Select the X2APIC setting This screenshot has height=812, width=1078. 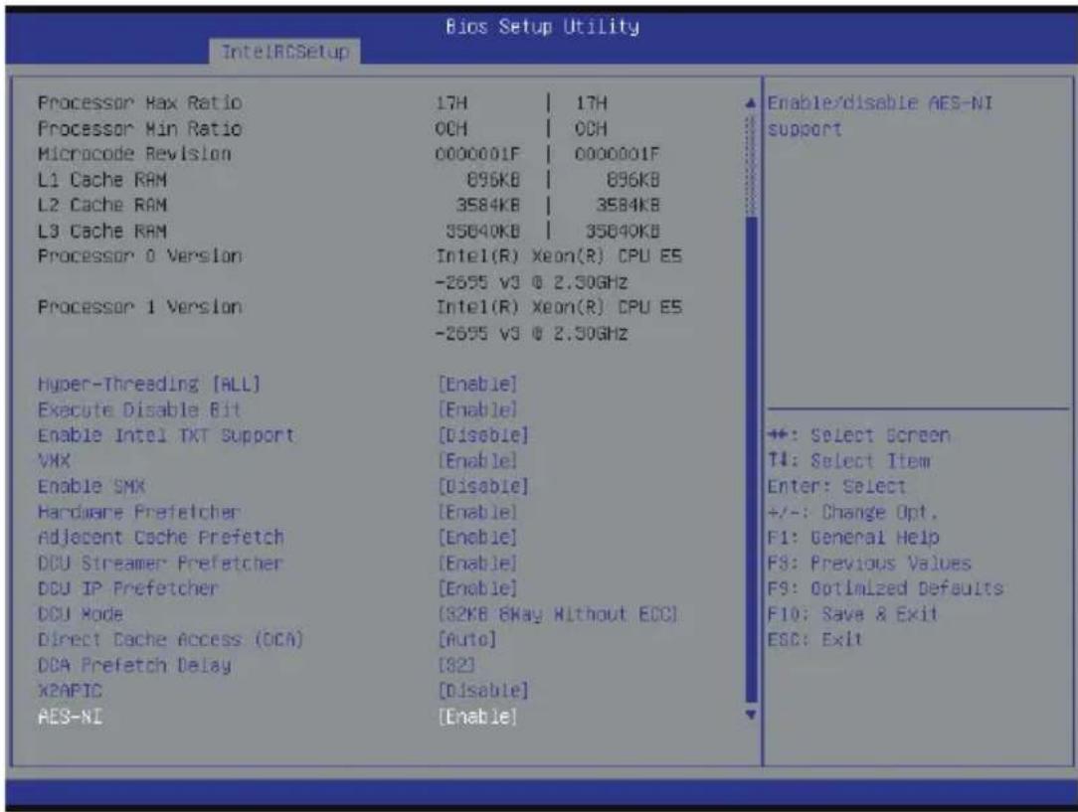(70, 691)
